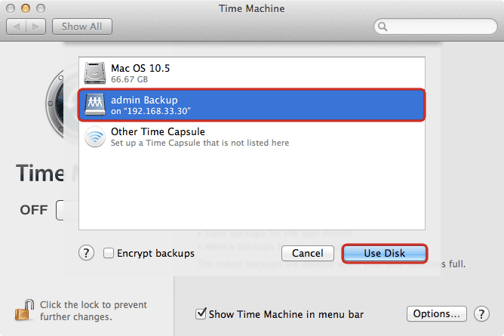The width and height of the screenshot is (504, 336).
Task: Open help next to Options button
Action: coord(481,313)
